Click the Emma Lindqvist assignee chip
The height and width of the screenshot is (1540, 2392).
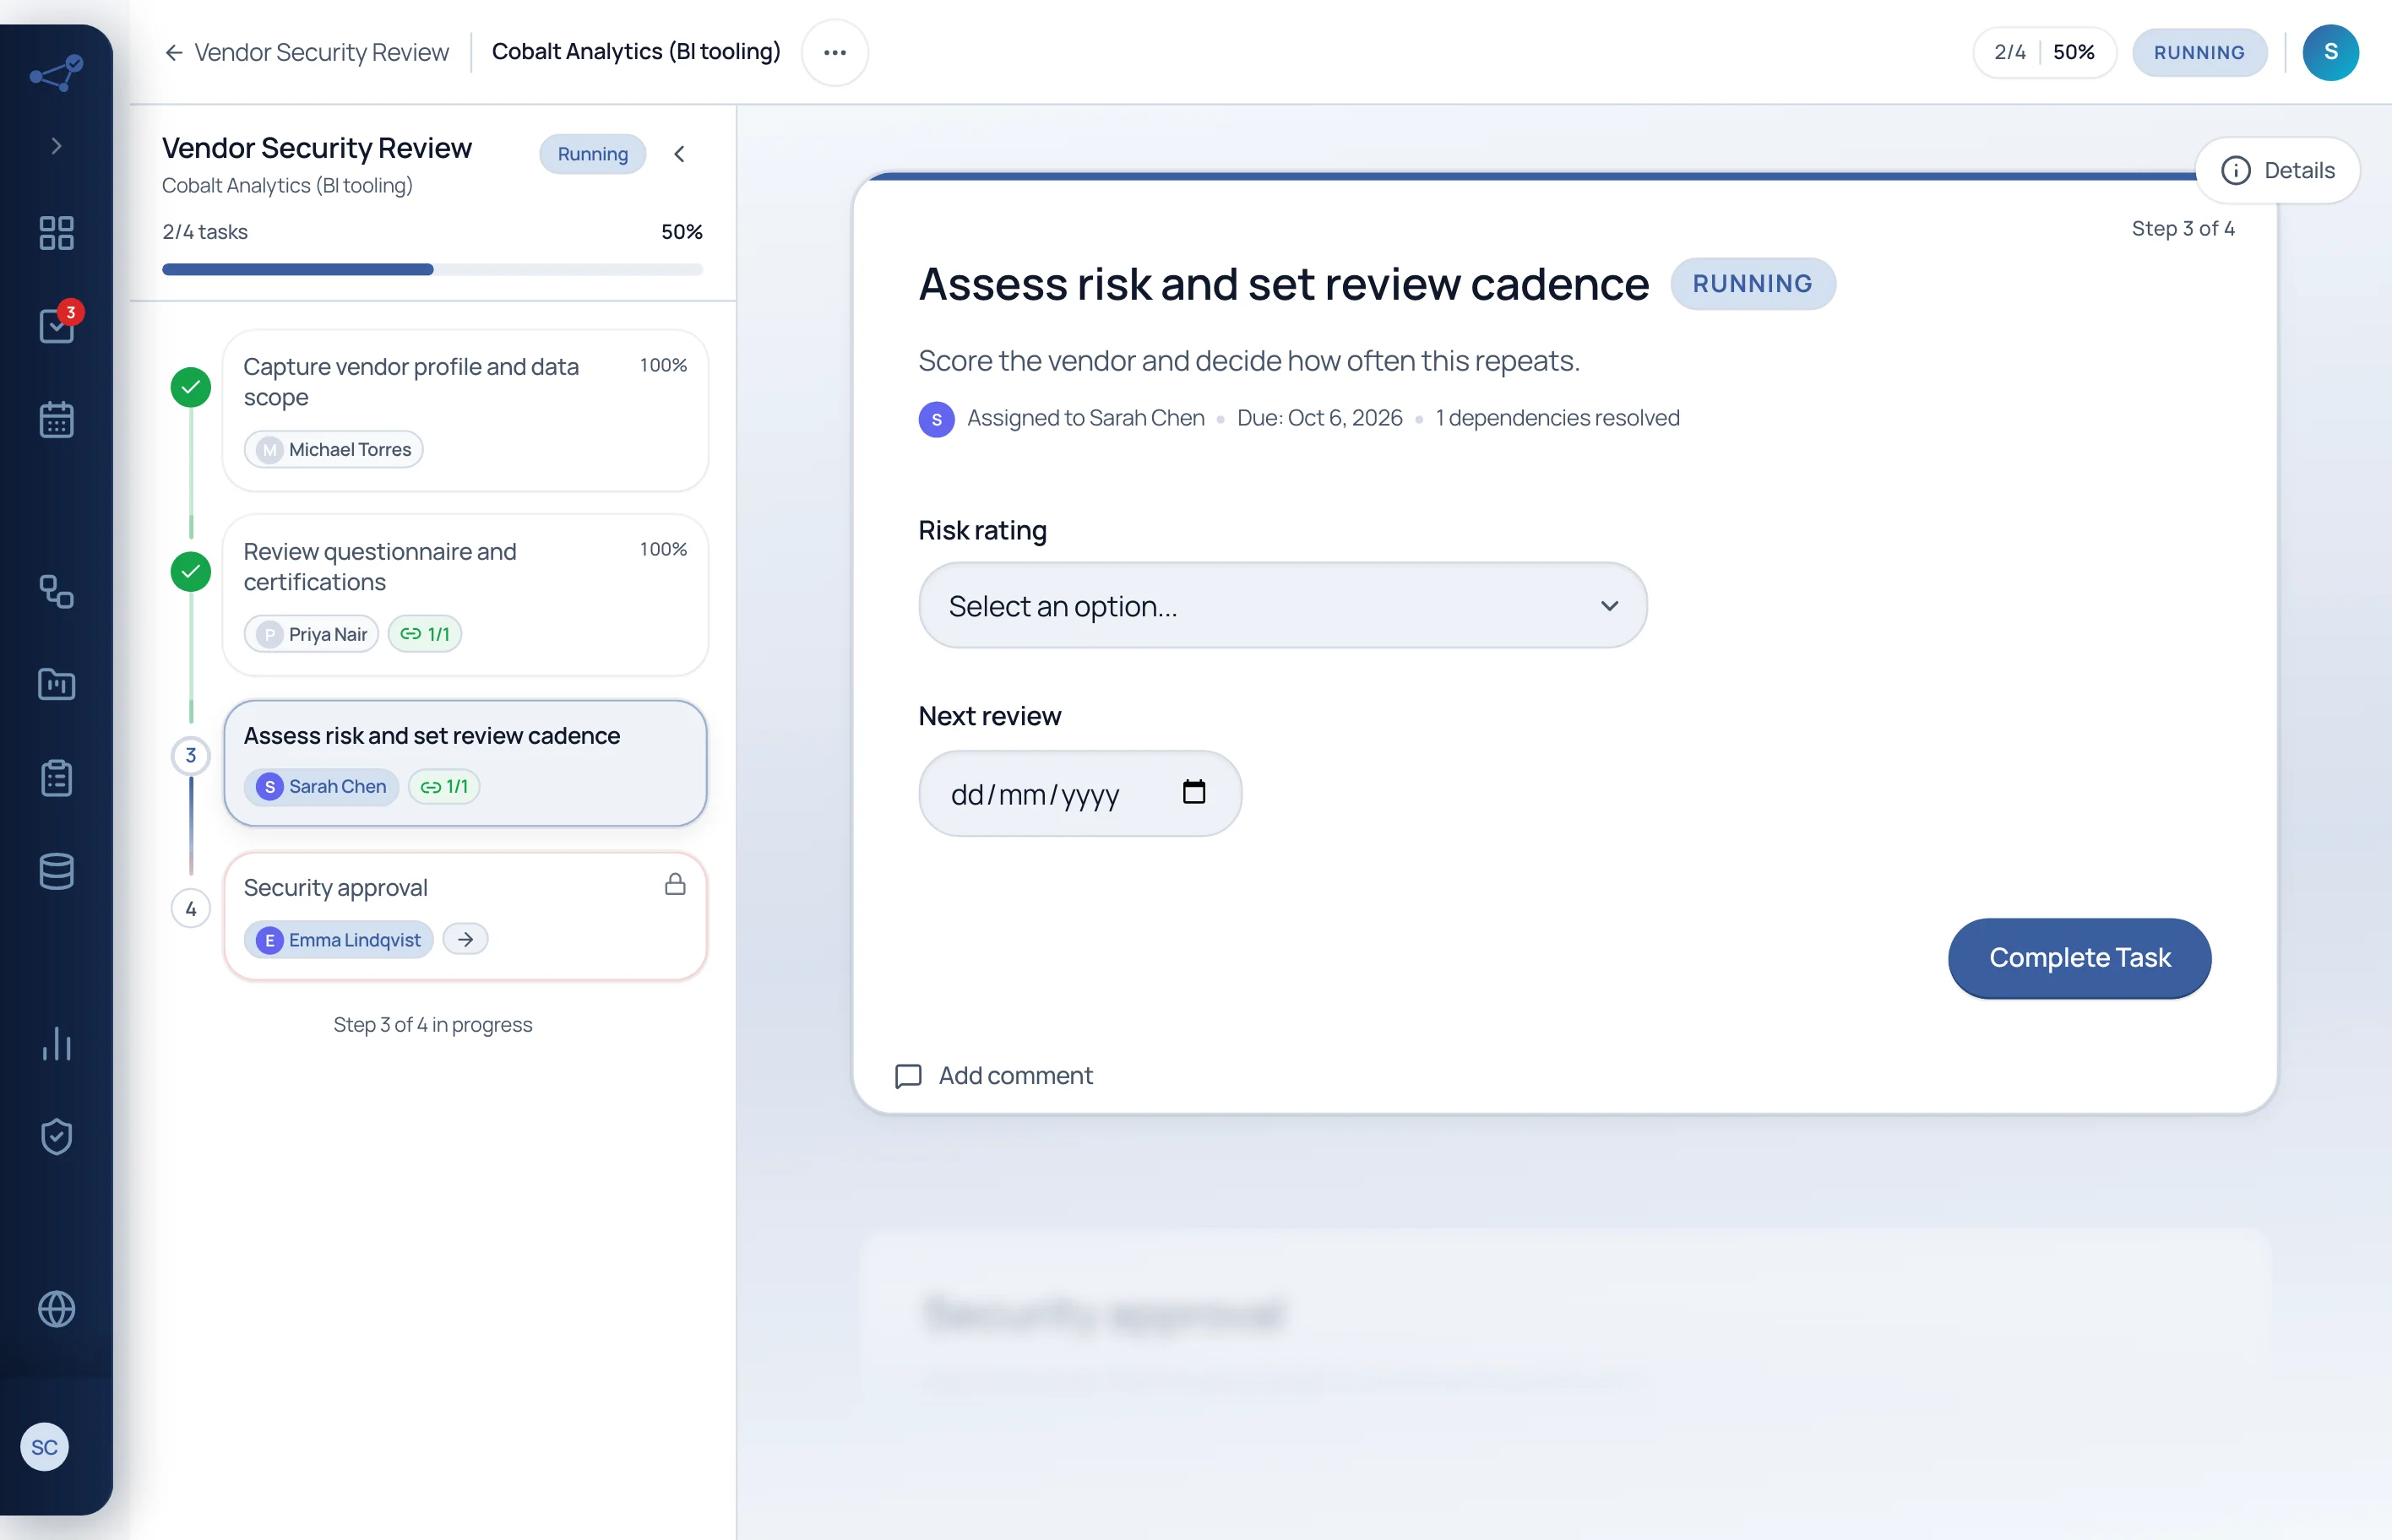[338, 939]
